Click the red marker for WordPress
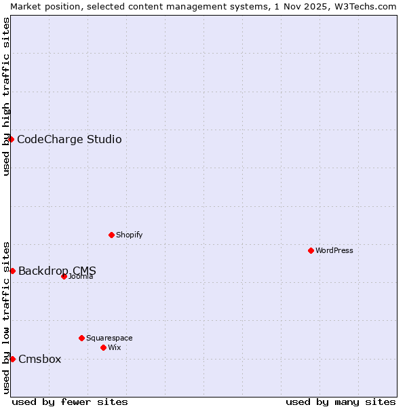This screenshot has width=407, height=407. (311, 250)
